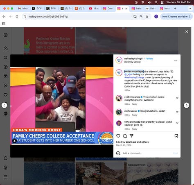The height and width of the screenshot is (185, 194).
Task: Reload the page
Action: 17,16
